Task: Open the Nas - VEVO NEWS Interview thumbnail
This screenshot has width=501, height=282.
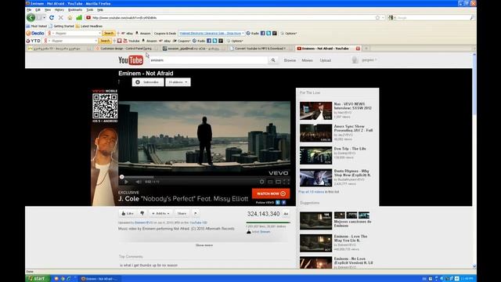Action: [315, 110]
